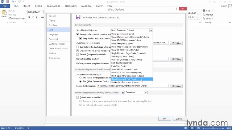This screenshot has width=232, height=130.
Task: Click the Save icon in Quick Access Toolbar
Action: (x=8, y=1)
